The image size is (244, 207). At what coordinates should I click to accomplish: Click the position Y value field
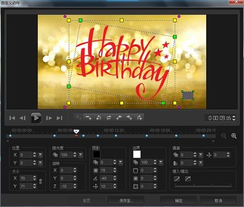click(25, 163)
